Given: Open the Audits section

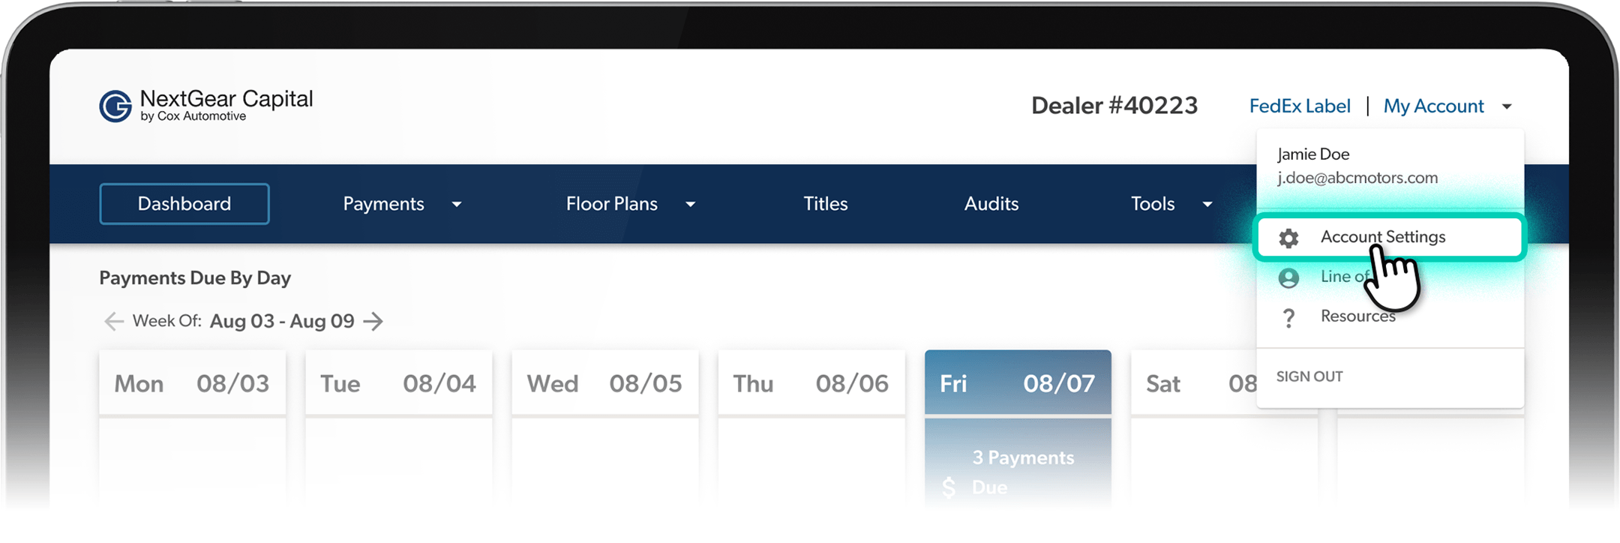Looking at the screenshot, I should coord(991,203).
